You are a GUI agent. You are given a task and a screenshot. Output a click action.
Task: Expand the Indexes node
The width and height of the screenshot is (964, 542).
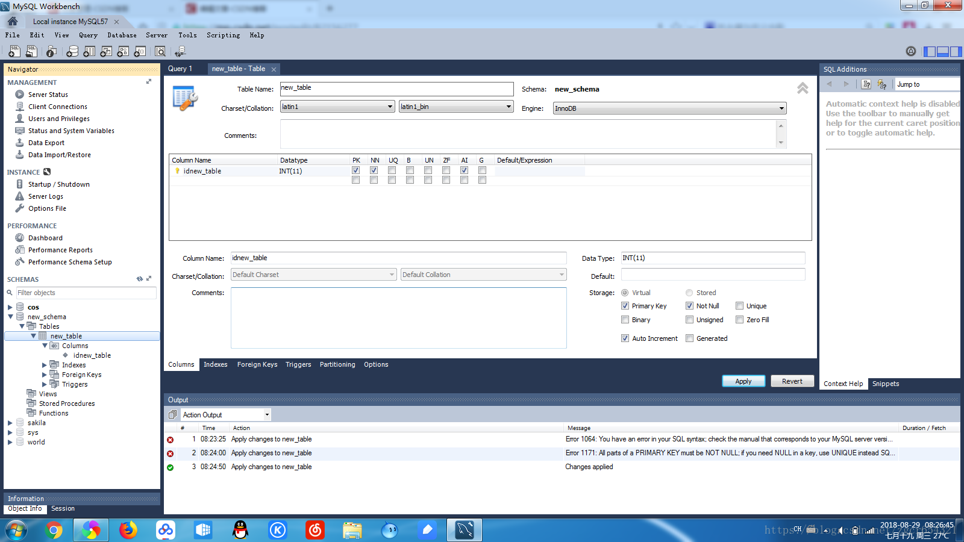pyautogui.click(x=44, y=365)
